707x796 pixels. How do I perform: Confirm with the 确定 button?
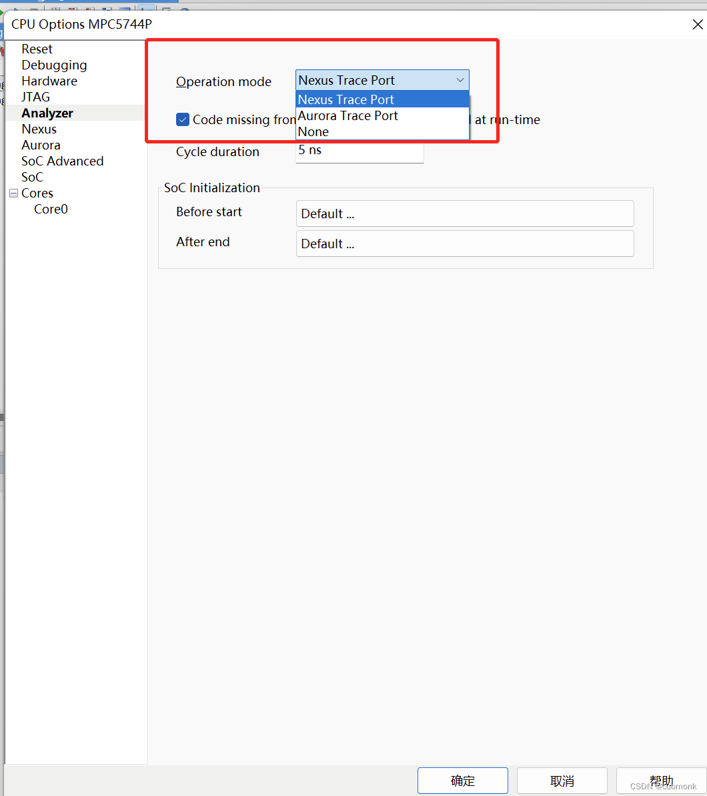coord(463,781)
